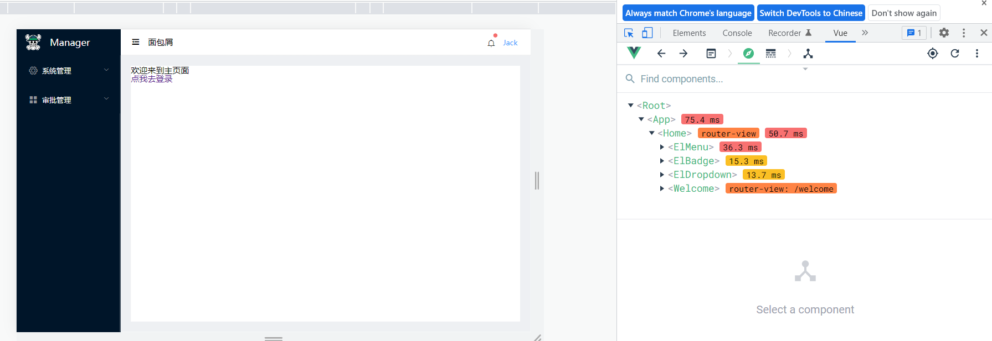Select the App component in the tree
The width and height of the screenshot is (992, 341).
coord(661,119)
